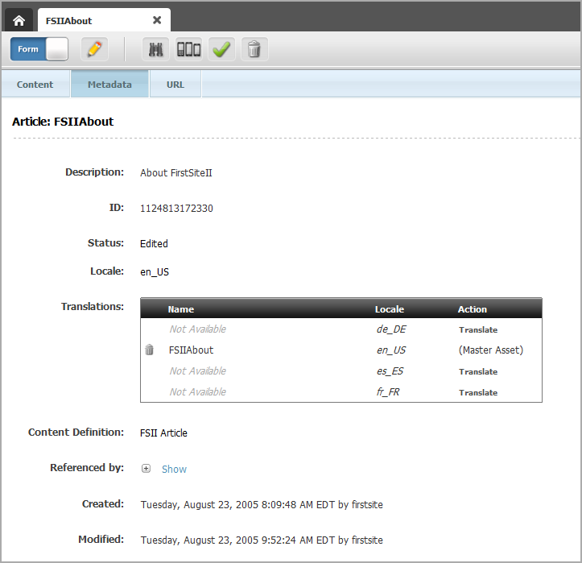The height and width of the screenshot is (563, 582).
Task: Click the FSII Article content definition
Action: point(163,433)
